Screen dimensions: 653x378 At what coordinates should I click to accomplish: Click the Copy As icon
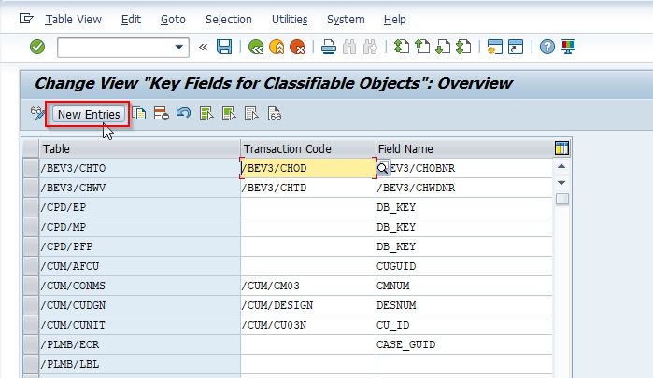(139, 114)
